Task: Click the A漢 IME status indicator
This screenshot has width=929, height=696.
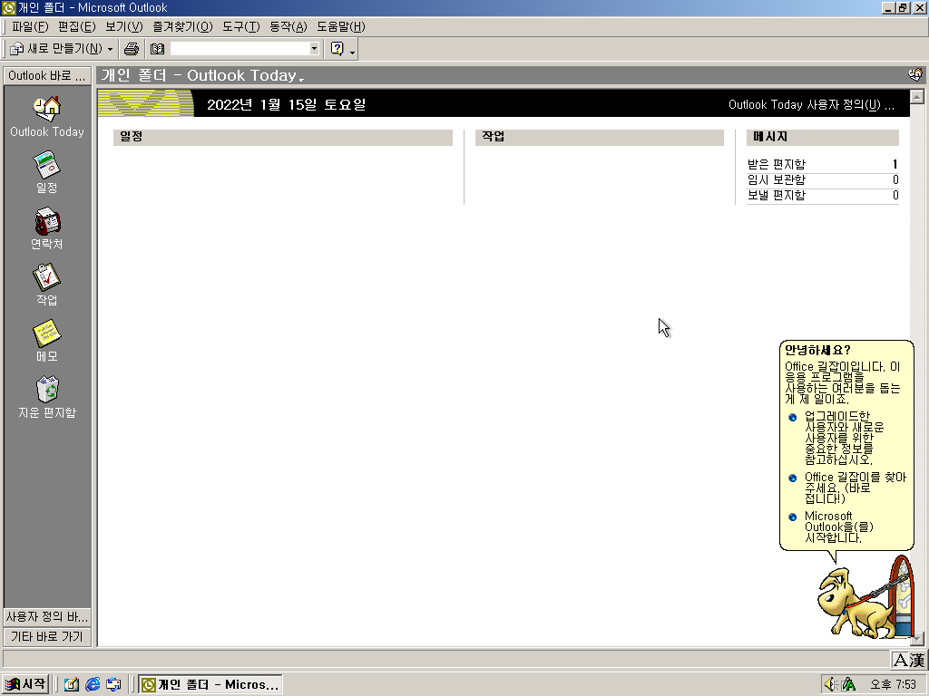Action: (909, 660)
